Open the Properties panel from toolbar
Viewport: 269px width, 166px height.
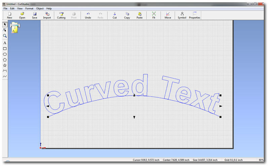point(195,15)
